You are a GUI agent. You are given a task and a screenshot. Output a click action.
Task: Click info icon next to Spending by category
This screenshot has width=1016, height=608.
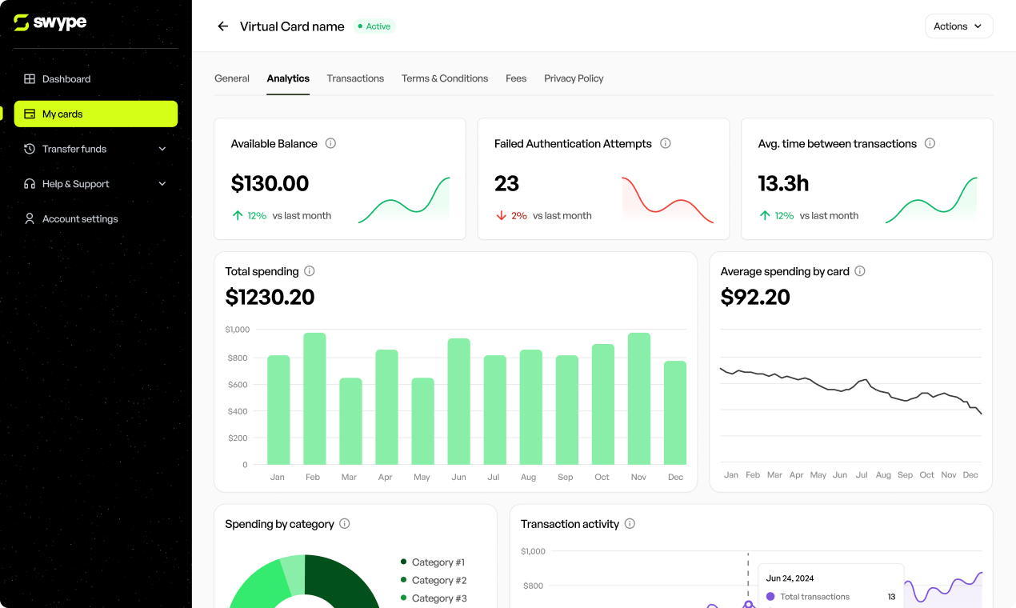point(345,524)
